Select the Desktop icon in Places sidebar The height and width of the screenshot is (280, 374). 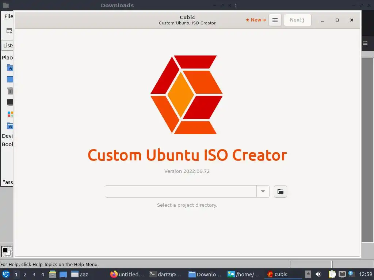tap(10, 79)
